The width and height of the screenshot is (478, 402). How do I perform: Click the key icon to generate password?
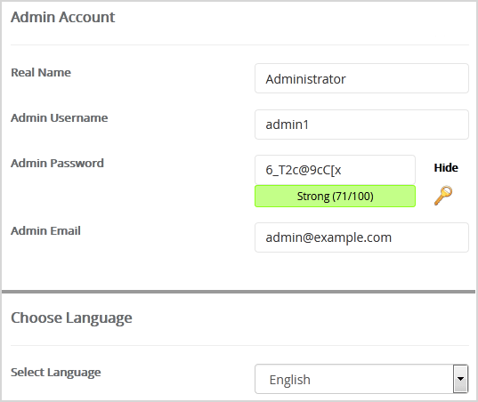point(443,196)
